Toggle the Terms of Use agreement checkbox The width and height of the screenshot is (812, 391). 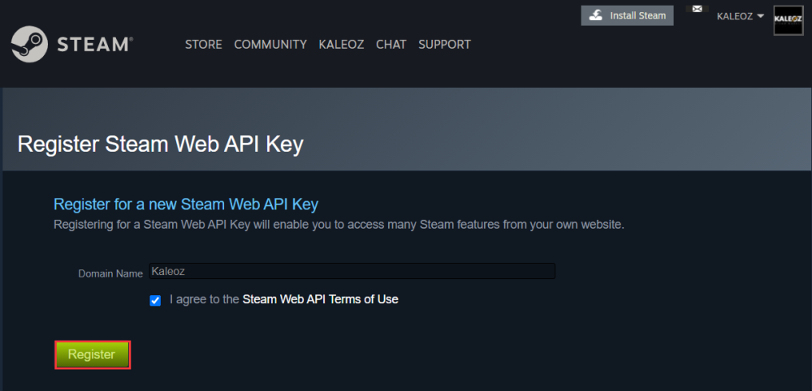click(x=155, y=300)
